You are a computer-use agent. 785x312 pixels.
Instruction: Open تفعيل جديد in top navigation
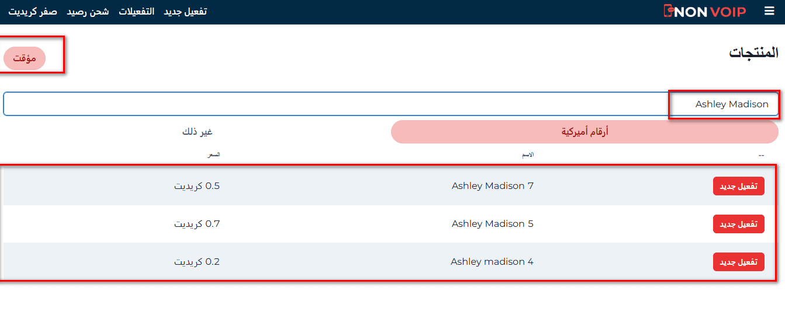[185, 11]
